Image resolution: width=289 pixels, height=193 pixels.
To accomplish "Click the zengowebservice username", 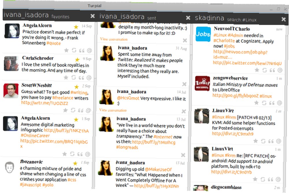I will [x=230, y=78].
